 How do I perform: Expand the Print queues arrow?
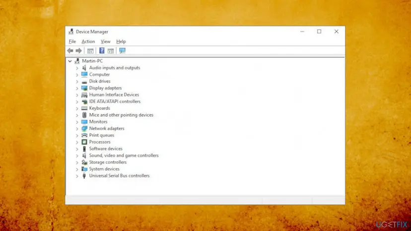77,136
